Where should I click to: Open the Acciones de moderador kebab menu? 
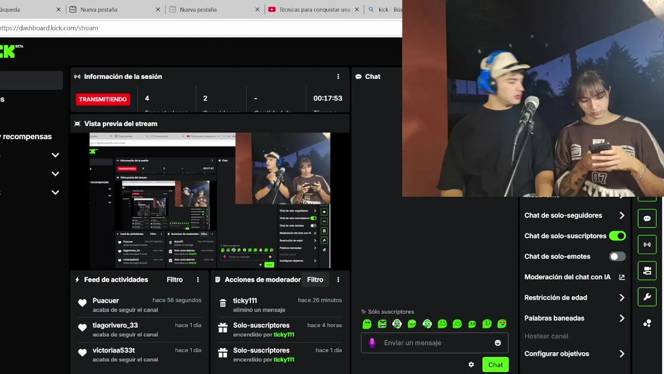coord(338,279)
